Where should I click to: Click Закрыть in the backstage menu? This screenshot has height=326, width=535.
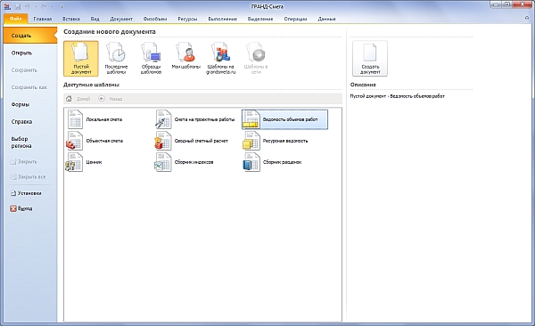click(23, 161)
